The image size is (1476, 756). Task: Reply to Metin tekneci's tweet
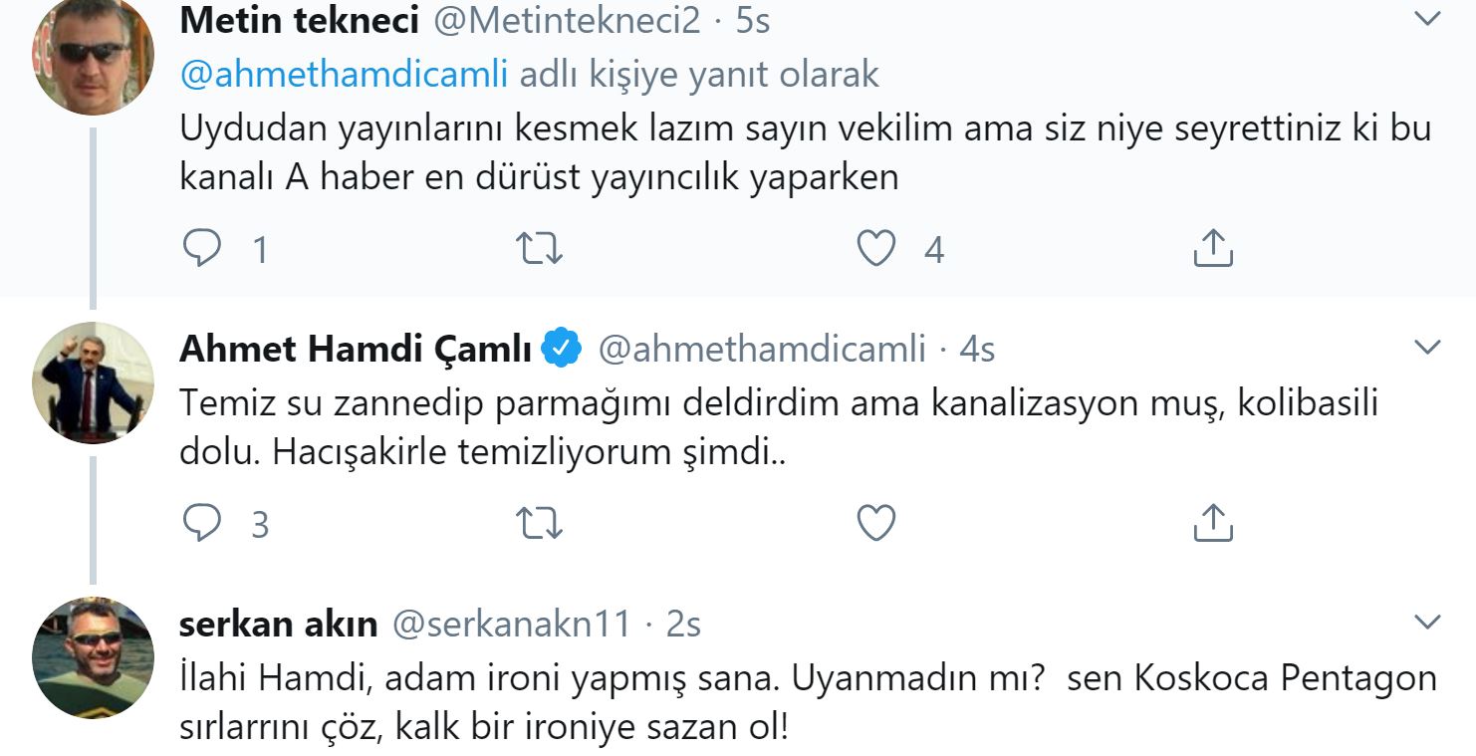pyautogui.click(x=202, y=248)
